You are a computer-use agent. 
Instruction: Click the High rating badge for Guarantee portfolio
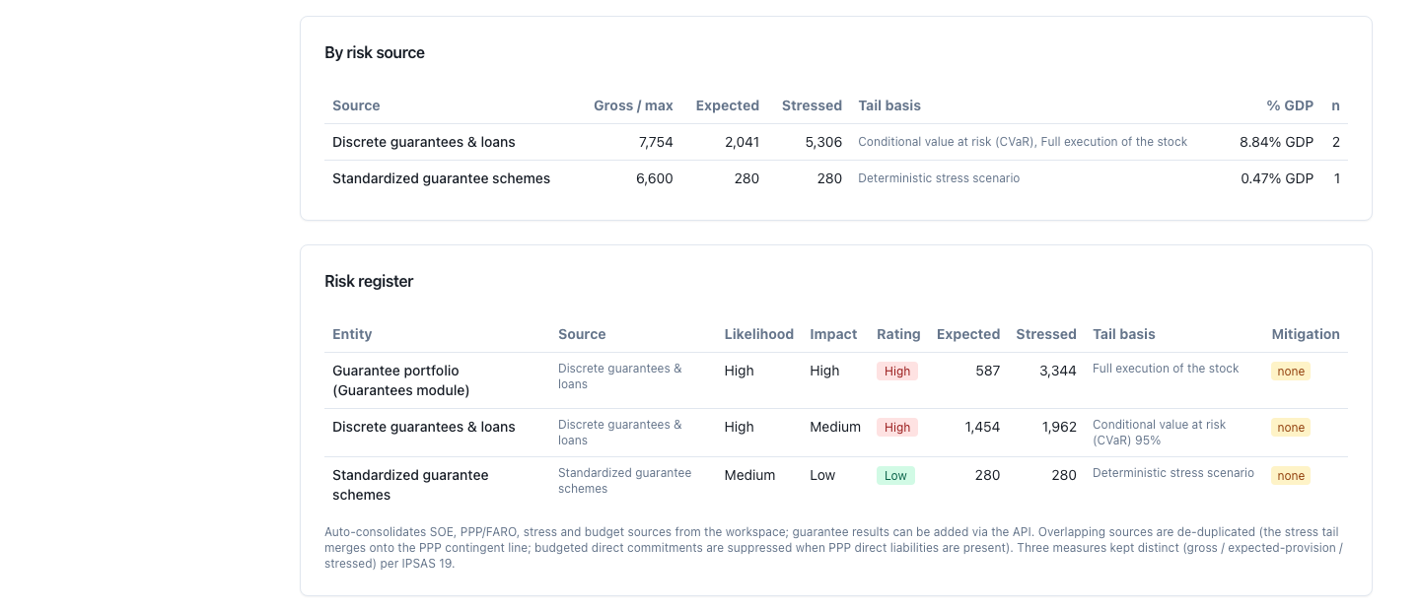(x=897, y=372)
